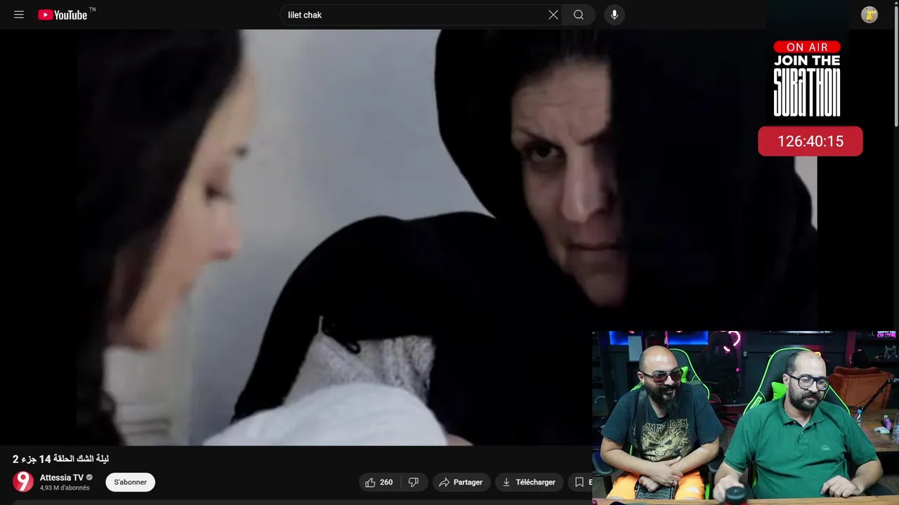Download the video with Télécharger
The image size is (899, 505).
pyautogui.click(x=530, y=483)
